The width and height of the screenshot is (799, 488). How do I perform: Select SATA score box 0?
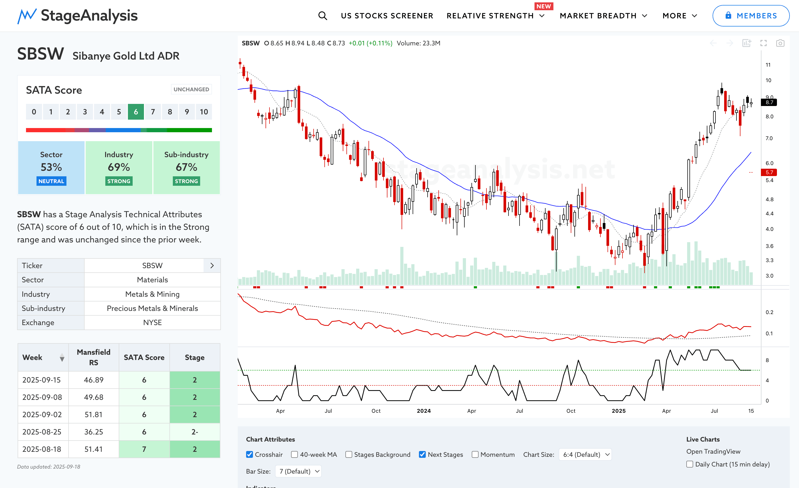point(34,112)
